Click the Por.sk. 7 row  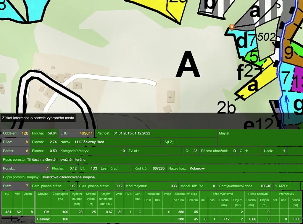point(25,169)
